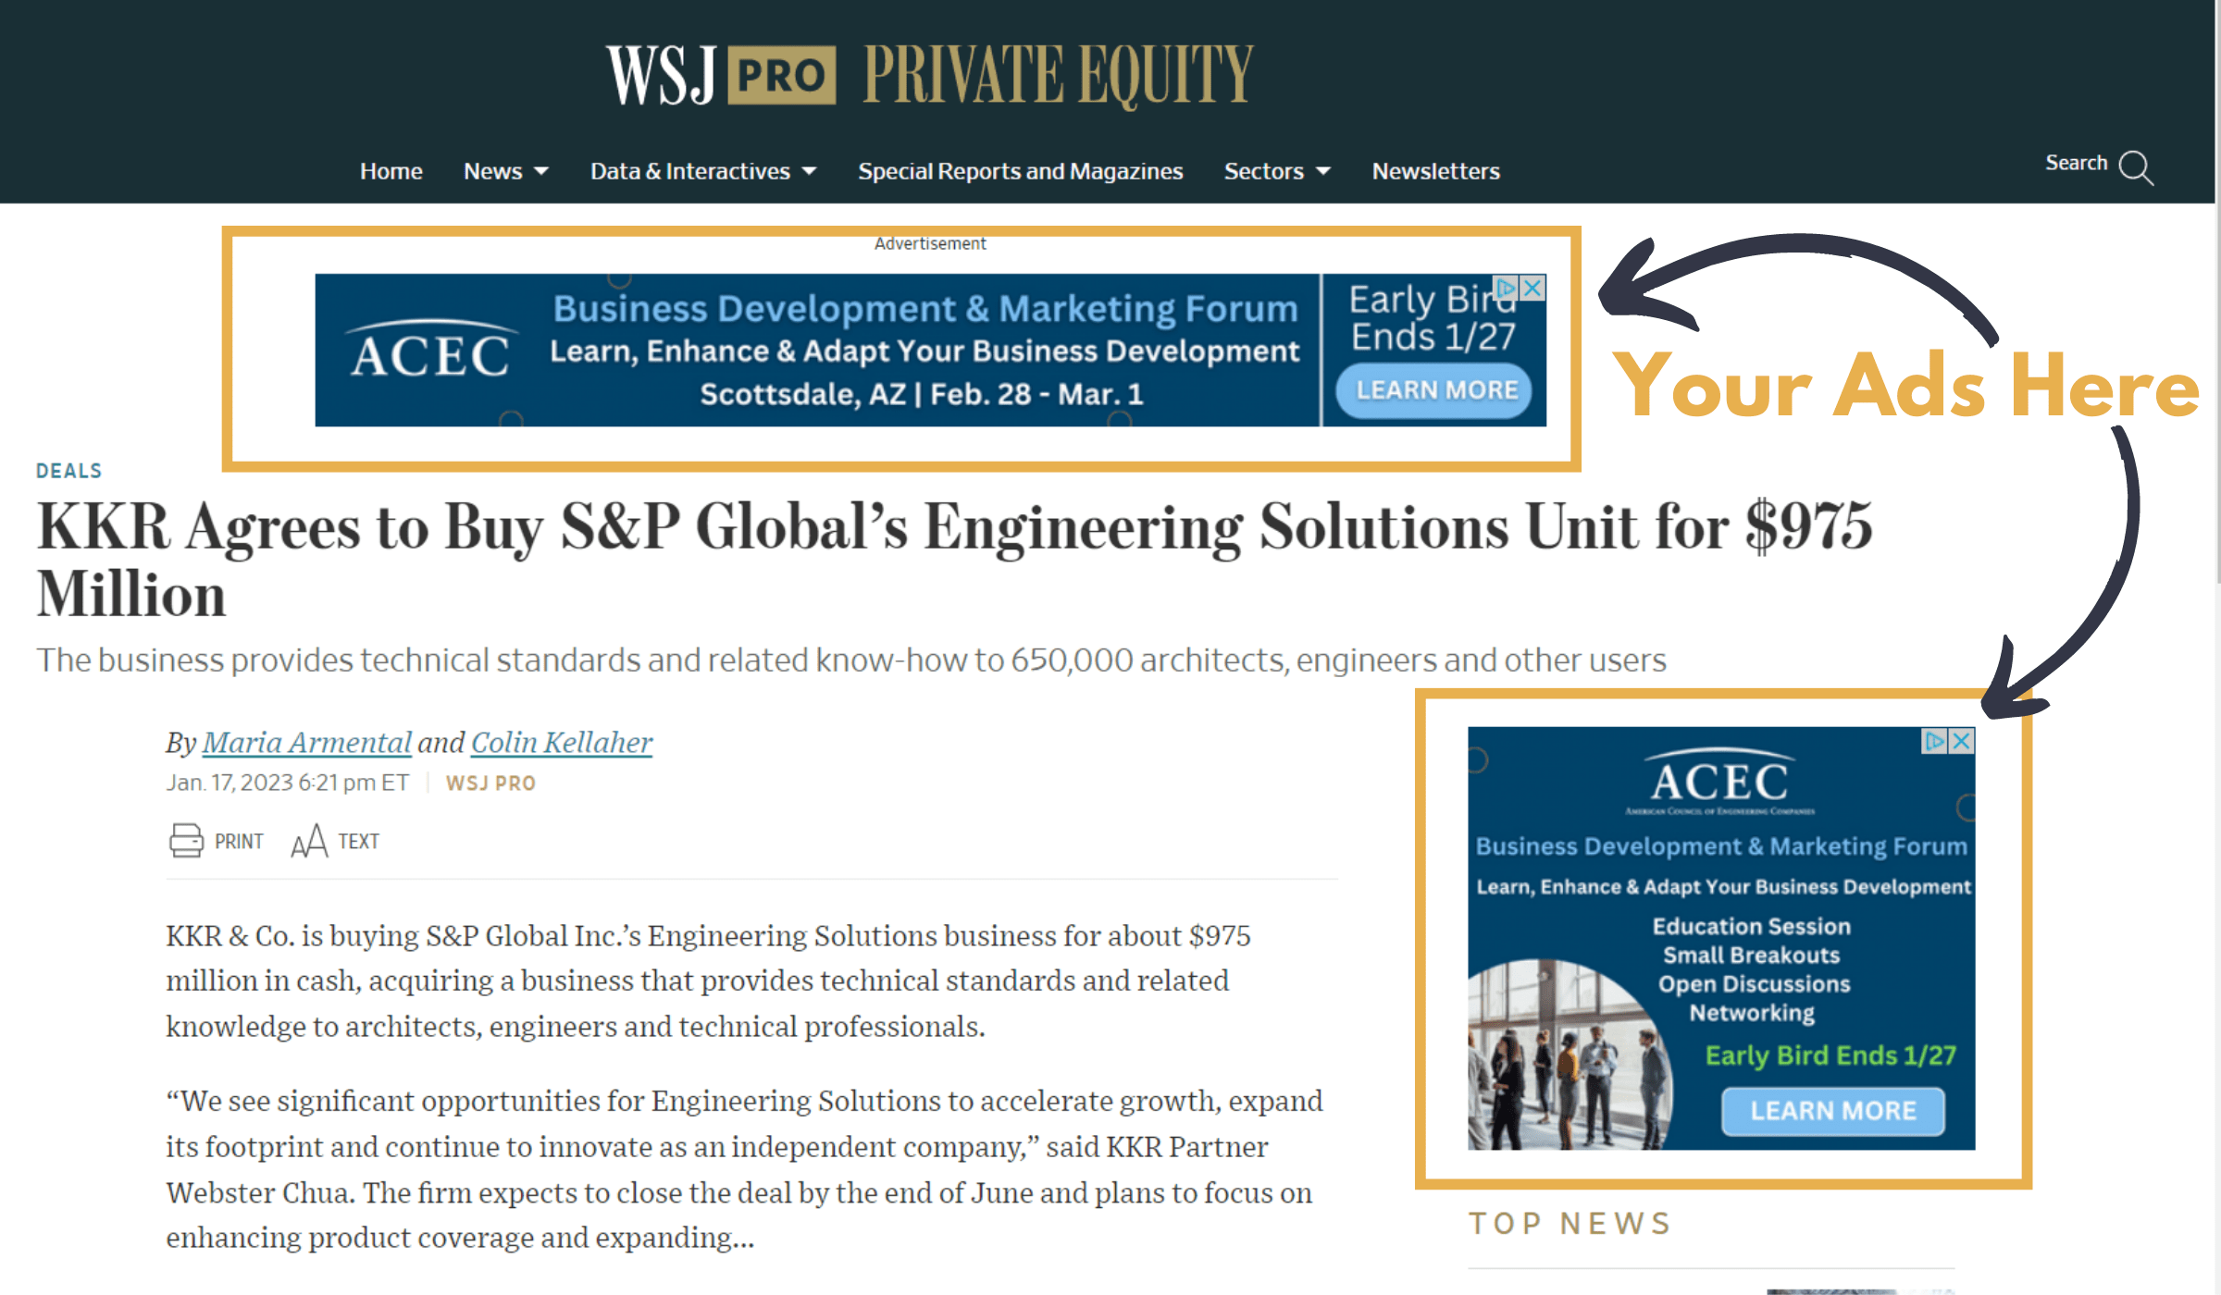The width and height of the screenshot is (2221, 1295).
Task: Click first article paragraph starting 'KKR & Co.'
Action: (708, 980)
